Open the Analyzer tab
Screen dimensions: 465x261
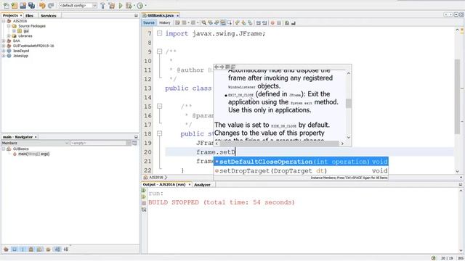tap(202, 184)
